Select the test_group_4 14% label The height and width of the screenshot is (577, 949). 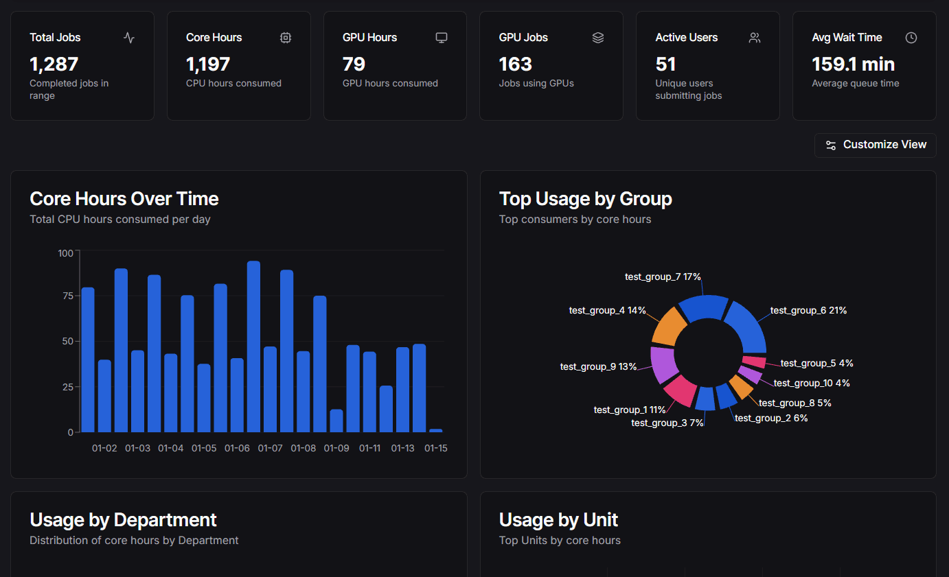click(x=607, y=310)
